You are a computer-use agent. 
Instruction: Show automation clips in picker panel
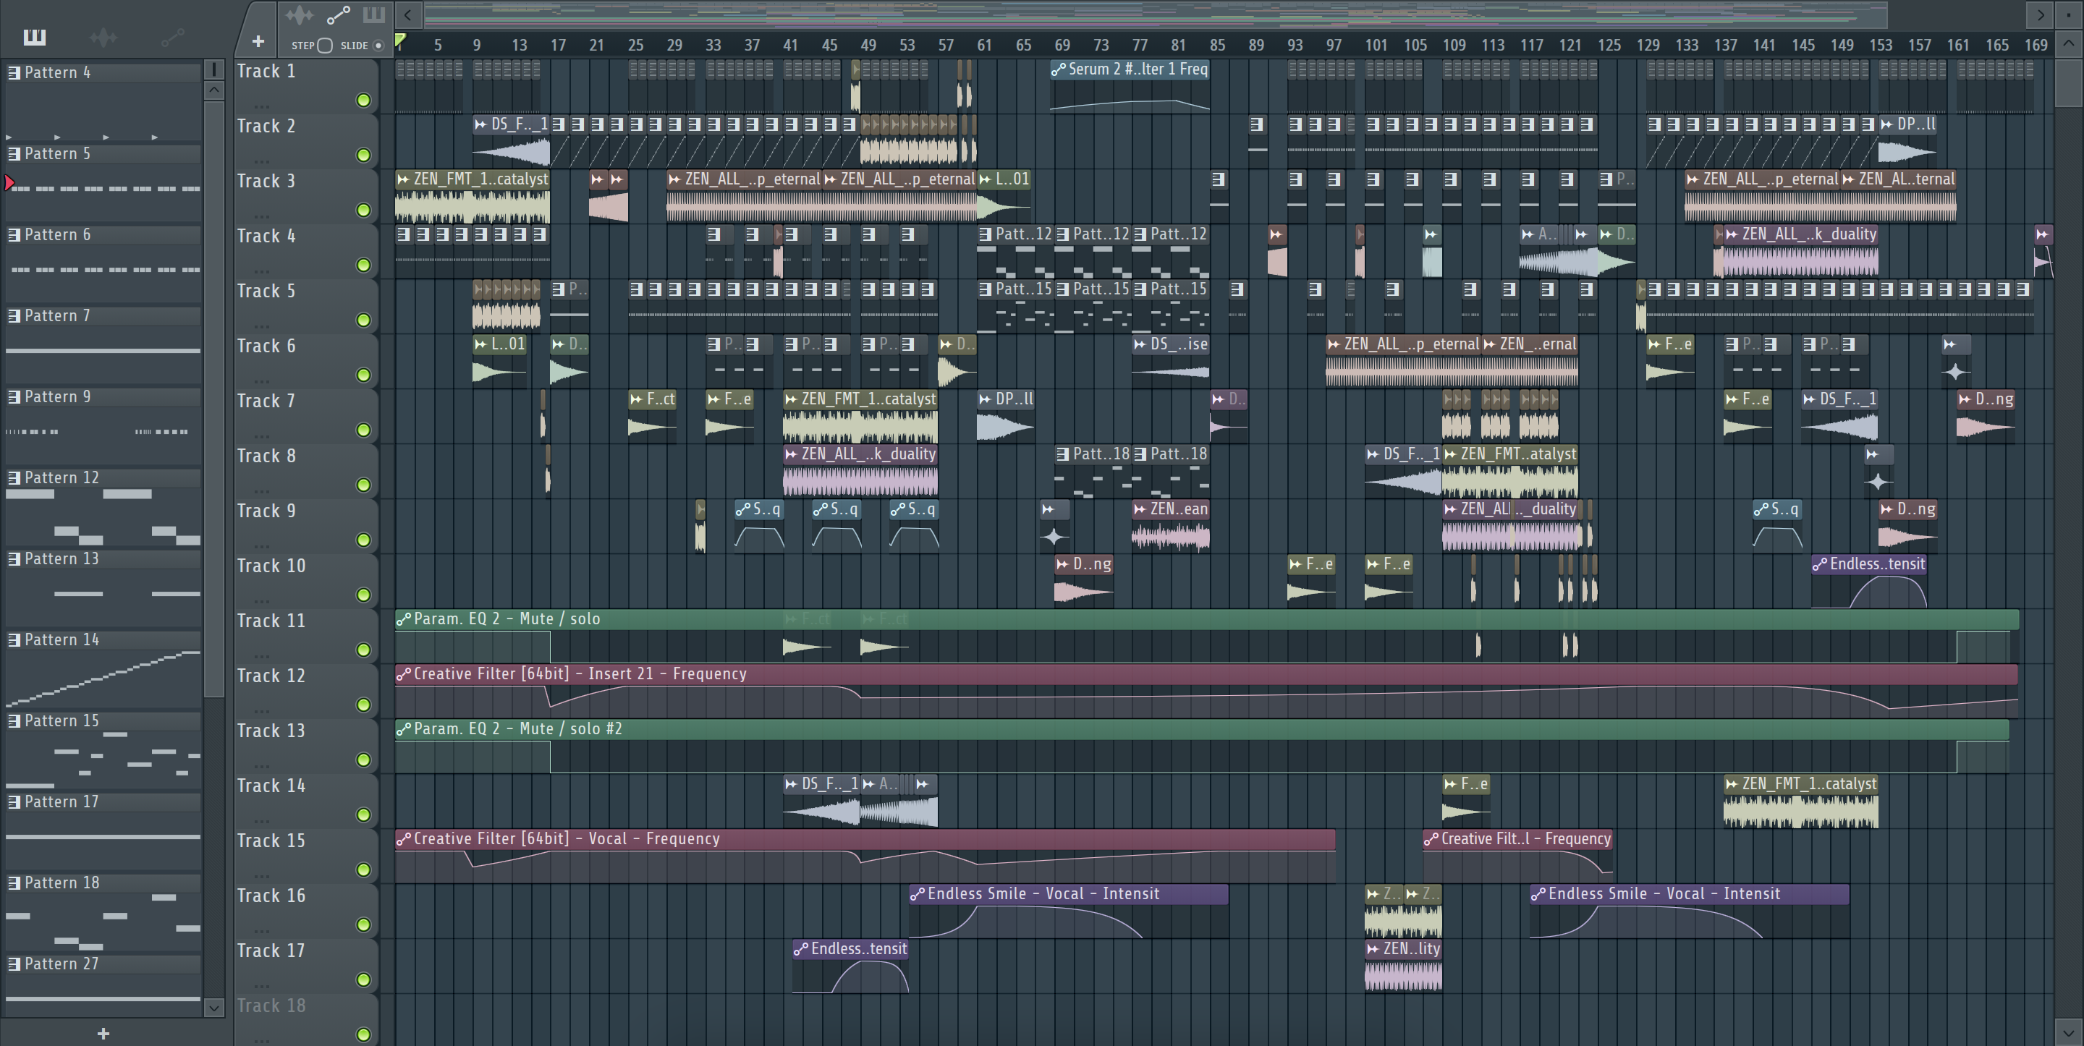click(172, 36)
